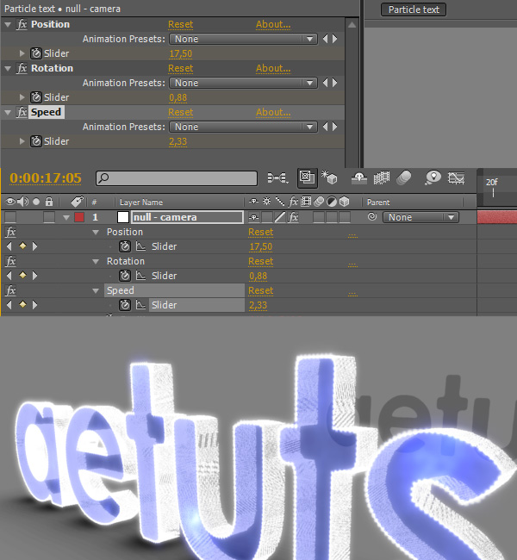Open the Composition Mini-Flowchart icon
This screenshot has height=560, width=517.
(x=277, y=177)
